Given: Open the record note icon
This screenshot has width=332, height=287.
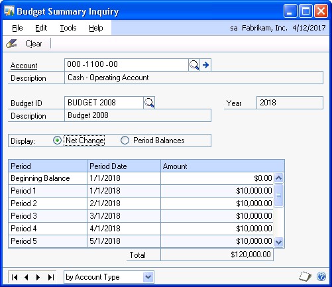Looking at the screenshot, I should [x=305, y=276].
